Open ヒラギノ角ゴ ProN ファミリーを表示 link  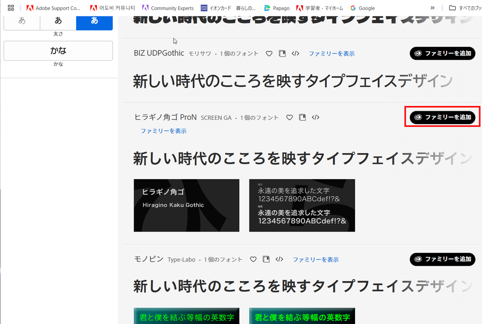point(164,131)
